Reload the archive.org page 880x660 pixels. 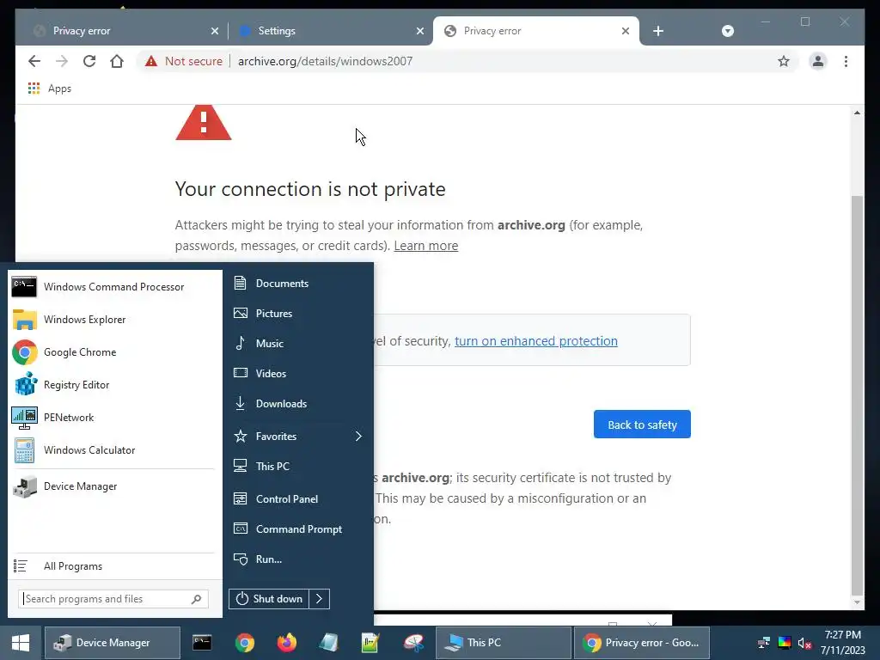click(89, 61)
